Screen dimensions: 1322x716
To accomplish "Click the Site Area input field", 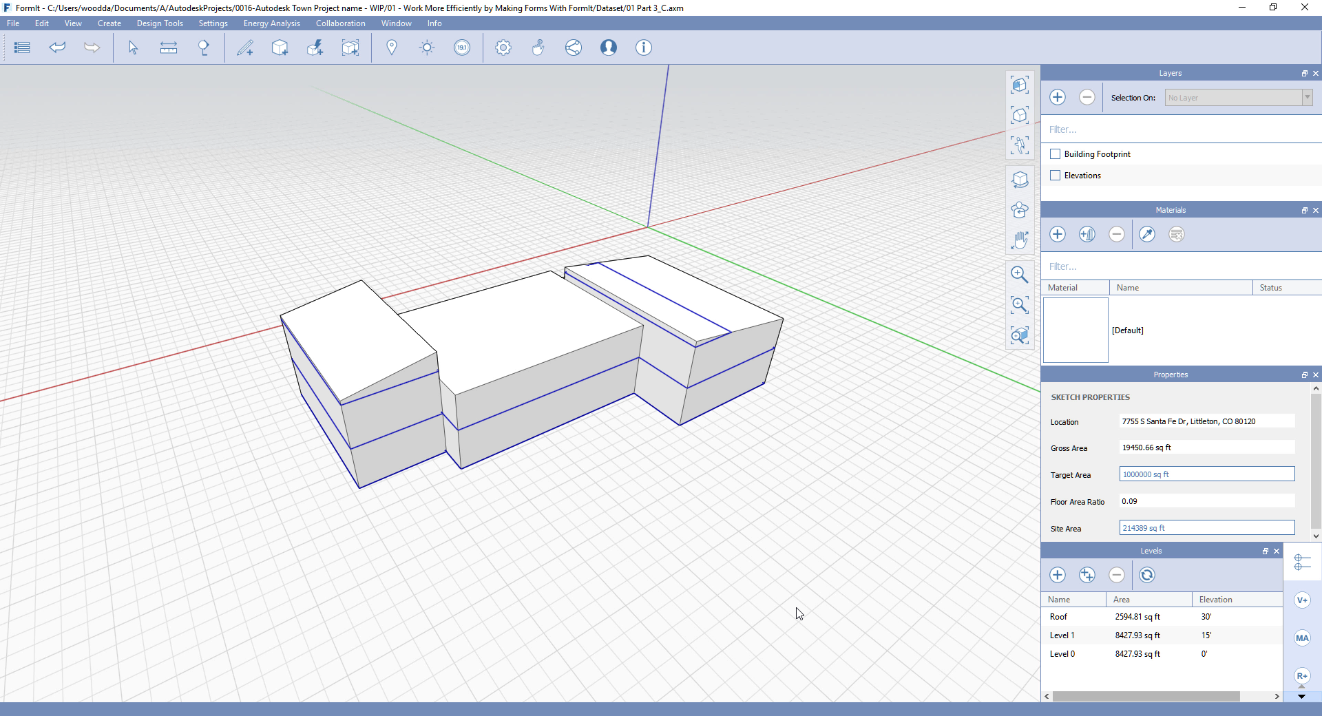I will click(x=1207, y=528).
